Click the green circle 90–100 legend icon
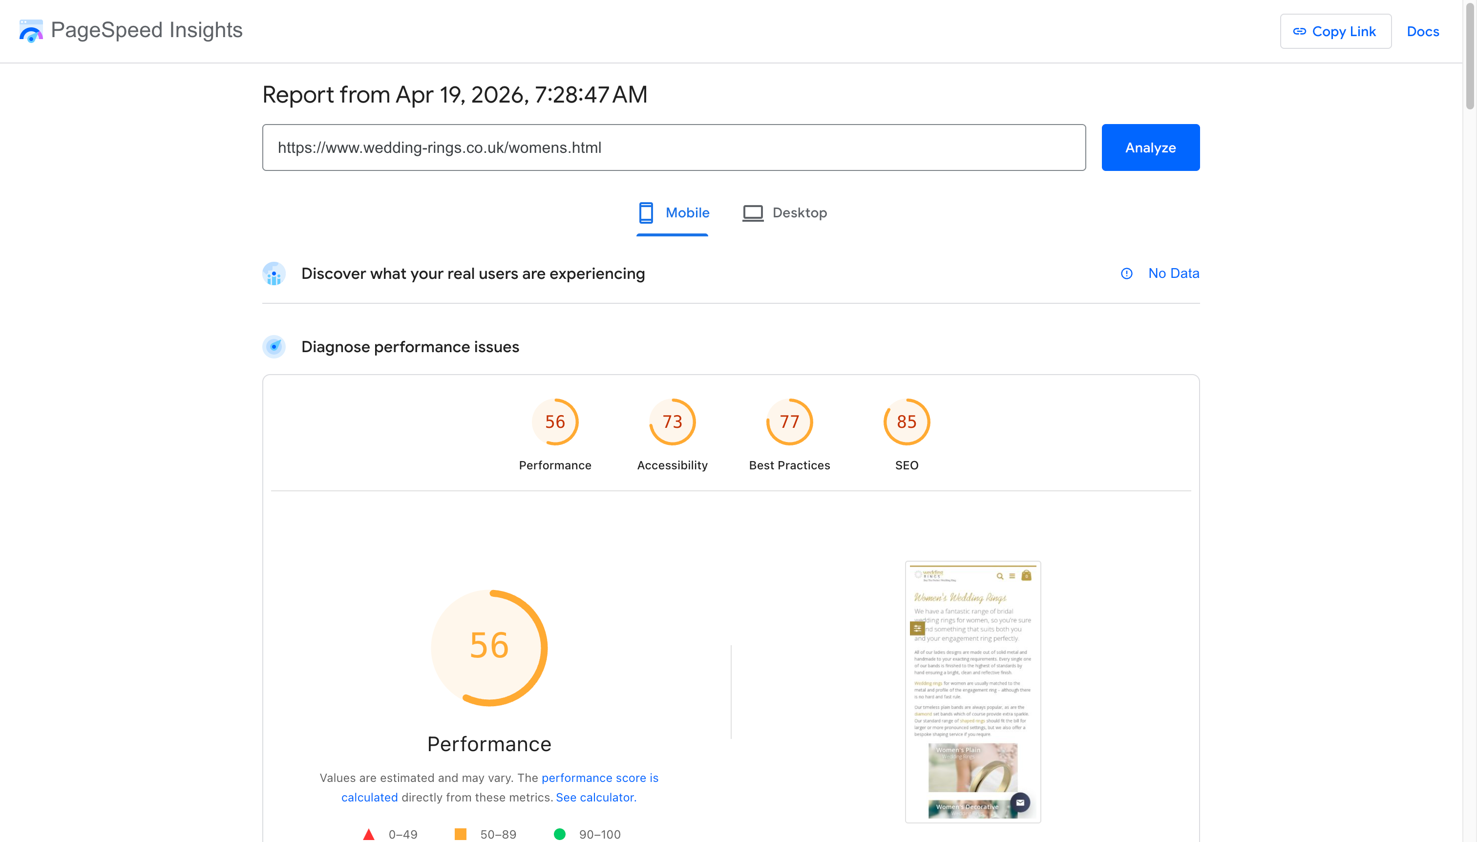 559,834
